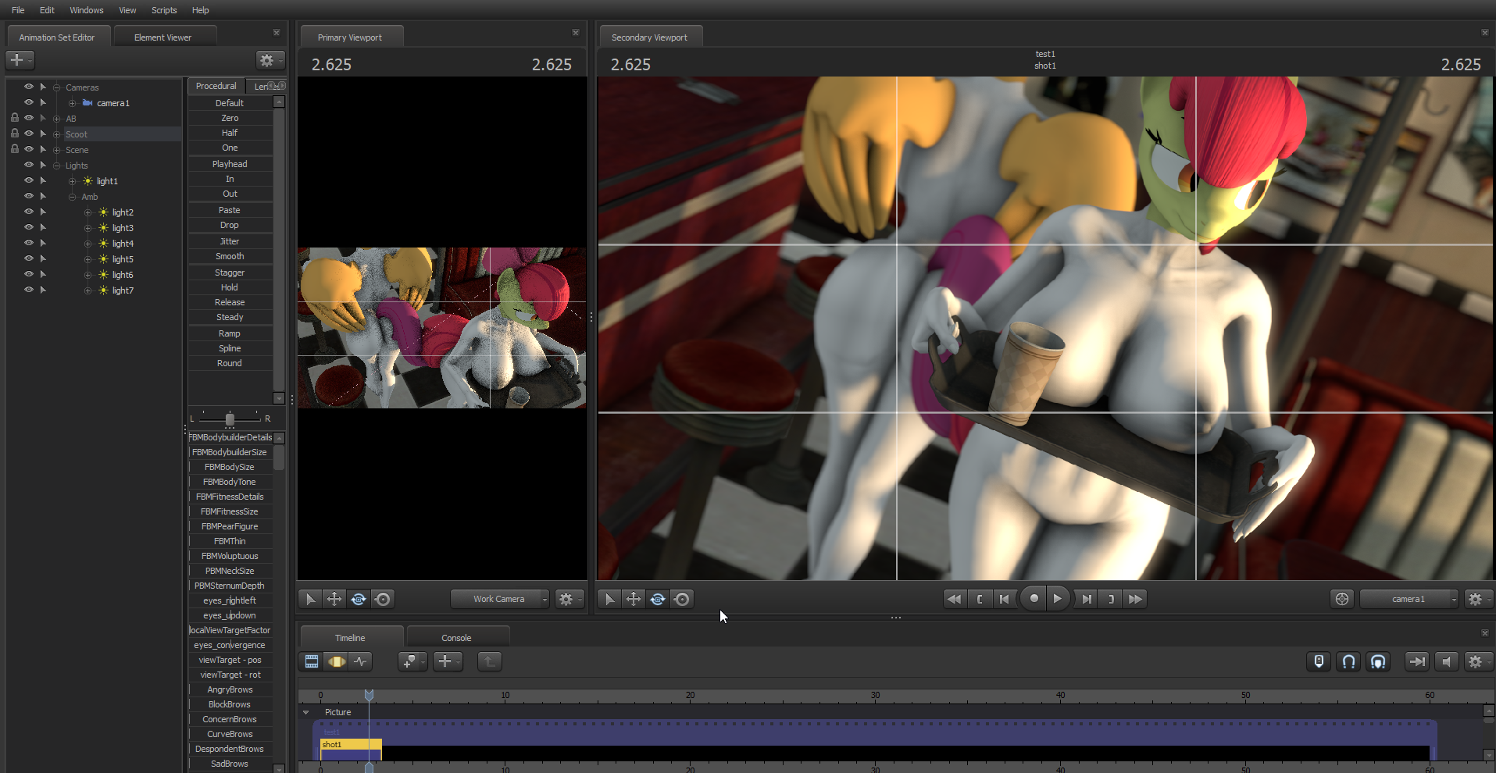Expand the AB tree node
This screenshot has width=1496, height=773.
[57, 119]
